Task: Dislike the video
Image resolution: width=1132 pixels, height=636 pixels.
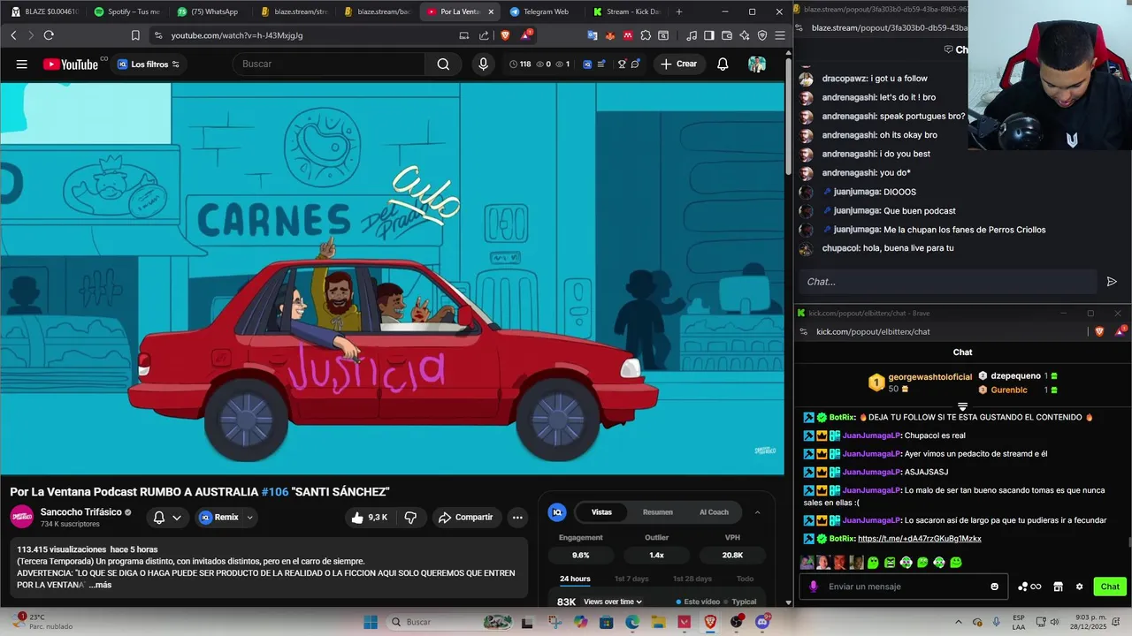Action: coord(410,518)
